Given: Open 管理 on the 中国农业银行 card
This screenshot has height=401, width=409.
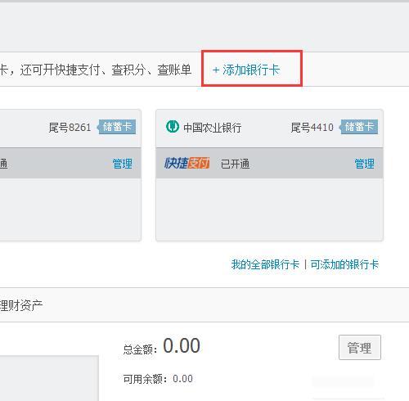Looking at the screenshot, I should point(364,164).
